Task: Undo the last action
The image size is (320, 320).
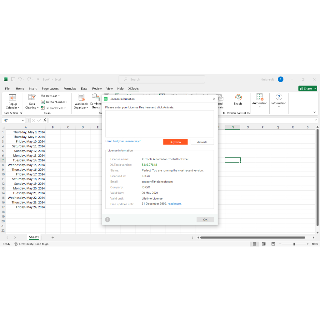Action: coord(20,79)
